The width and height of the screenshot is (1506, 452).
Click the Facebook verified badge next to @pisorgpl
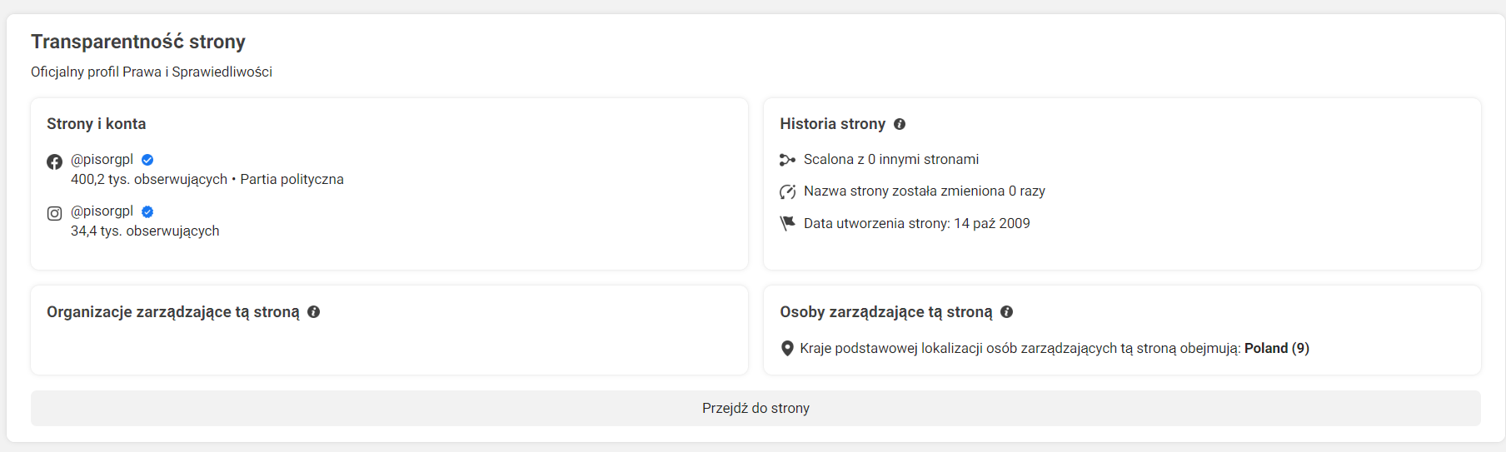click(x=147, y=160)
